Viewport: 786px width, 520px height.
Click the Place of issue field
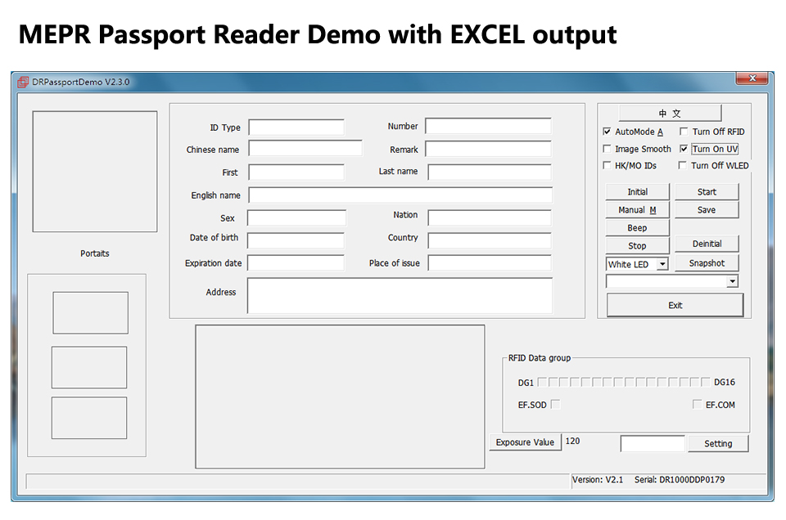490,262
